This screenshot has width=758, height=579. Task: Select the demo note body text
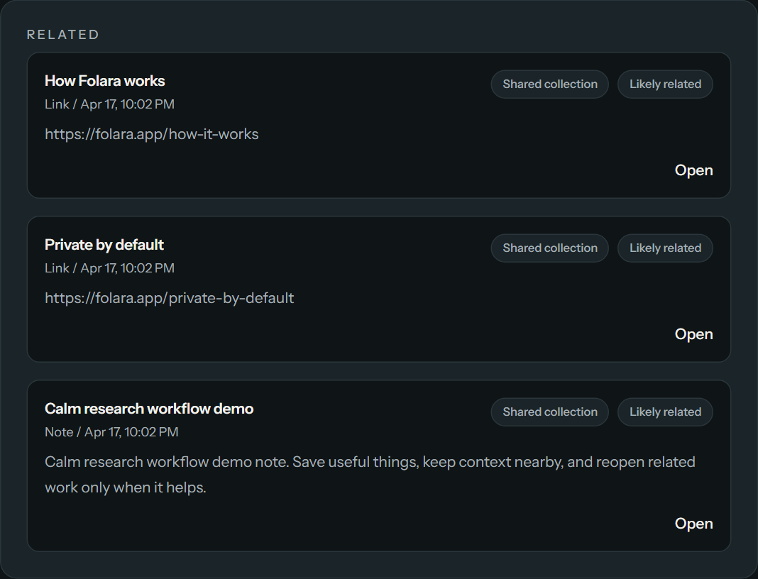coord(369,474)
